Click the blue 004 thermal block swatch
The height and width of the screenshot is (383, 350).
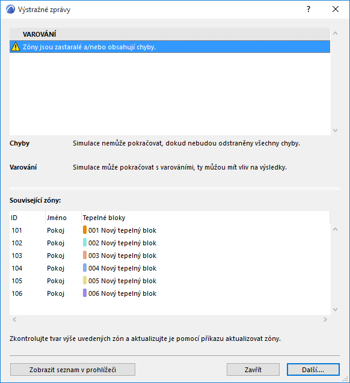pos(85,268)
